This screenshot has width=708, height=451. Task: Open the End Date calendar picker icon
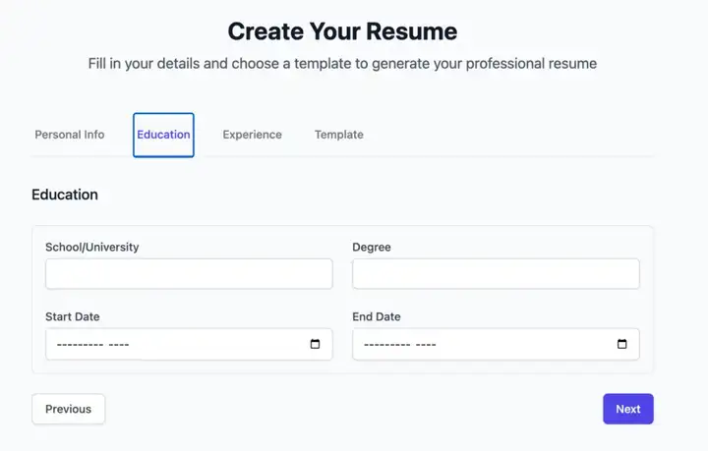click(x=621, y=344)
